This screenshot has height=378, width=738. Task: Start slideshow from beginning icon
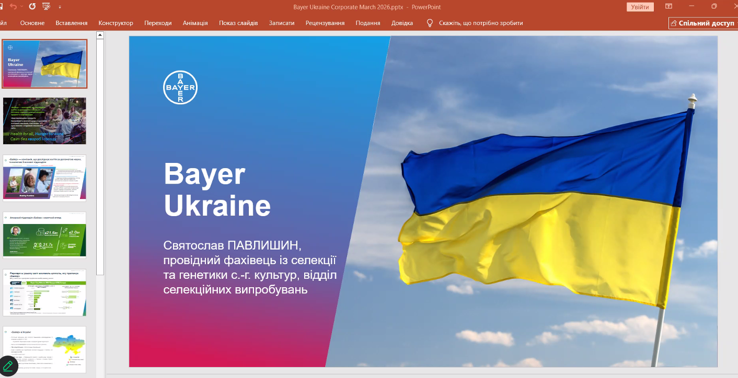coord(47,7)
